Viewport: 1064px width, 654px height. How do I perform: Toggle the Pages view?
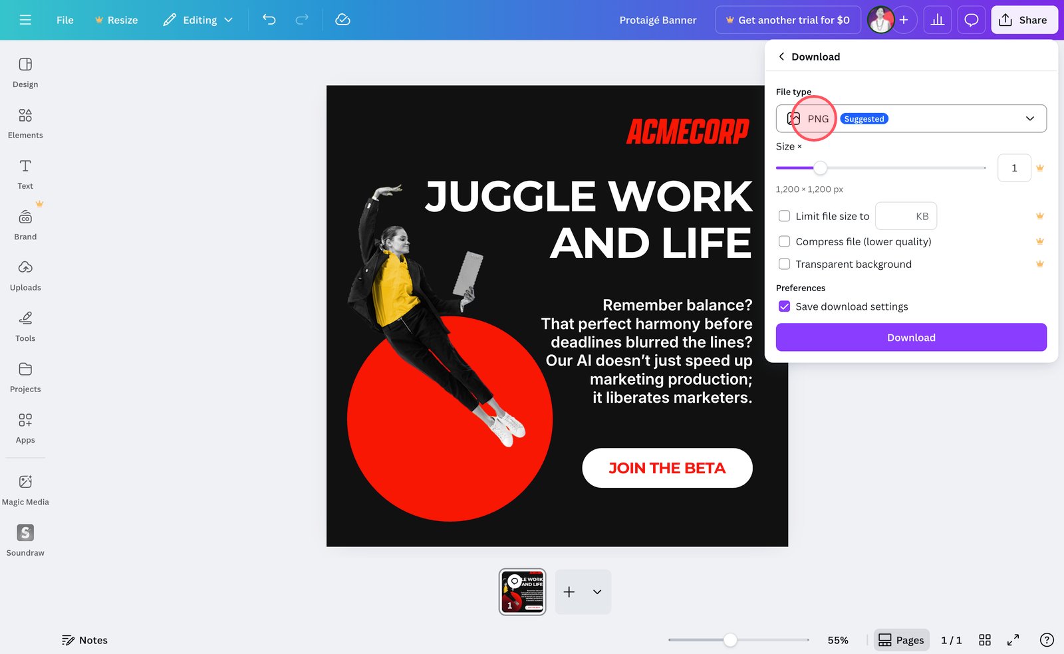pos(901,640)
